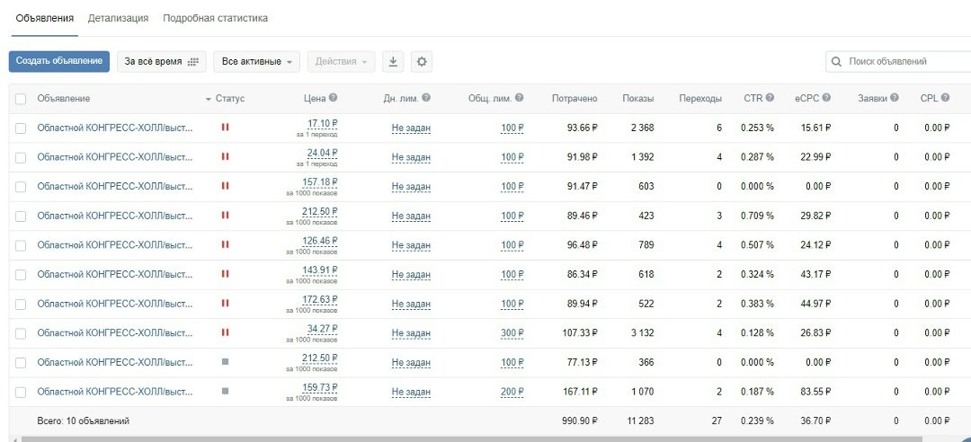Click the pause status icon for the 34.27 ₽ ad

coord(225,332)
